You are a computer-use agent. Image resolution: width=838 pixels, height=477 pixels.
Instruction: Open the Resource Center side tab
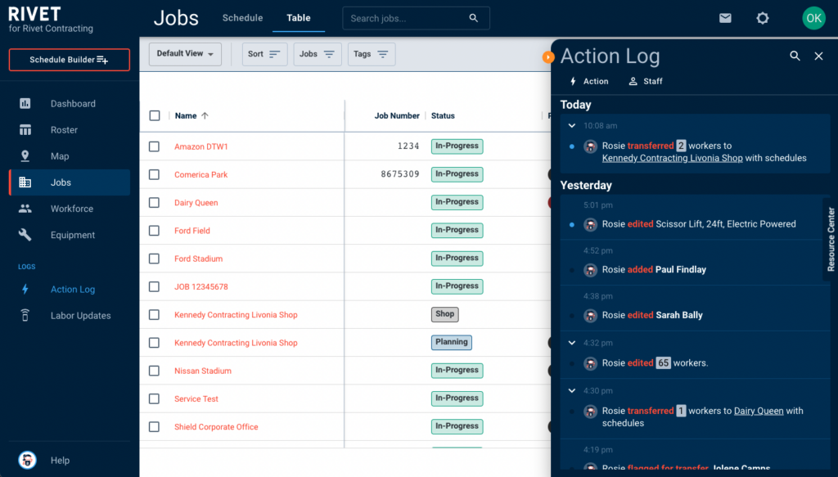(831, 239)
